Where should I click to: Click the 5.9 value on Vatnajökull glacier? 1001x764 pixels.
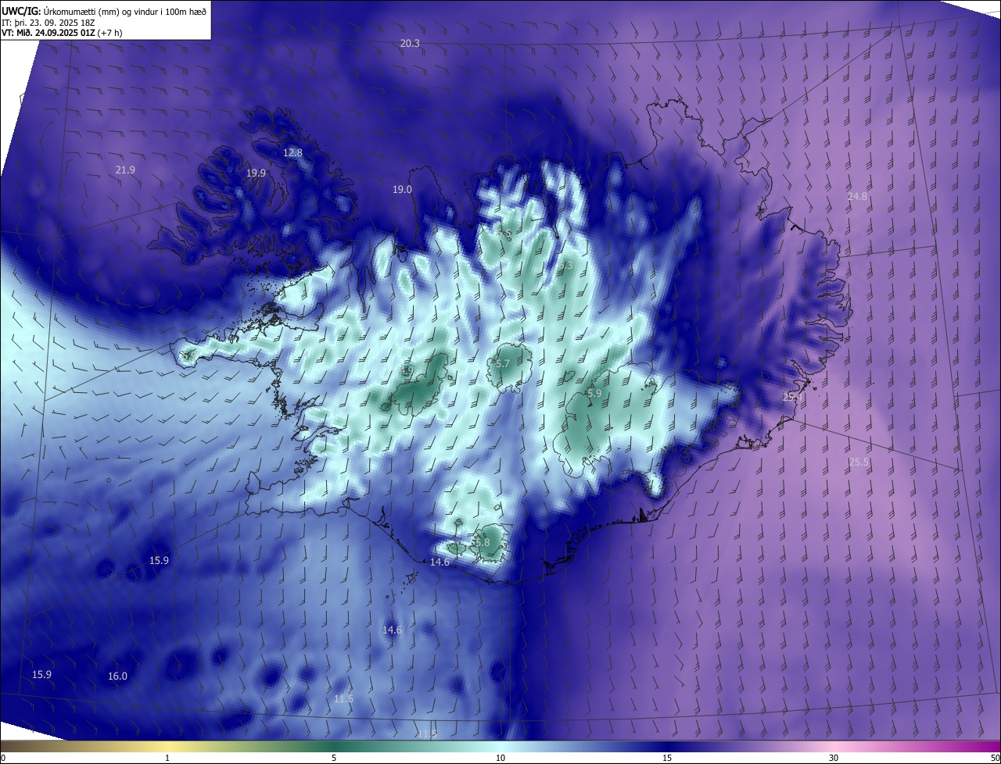point(594,394)
